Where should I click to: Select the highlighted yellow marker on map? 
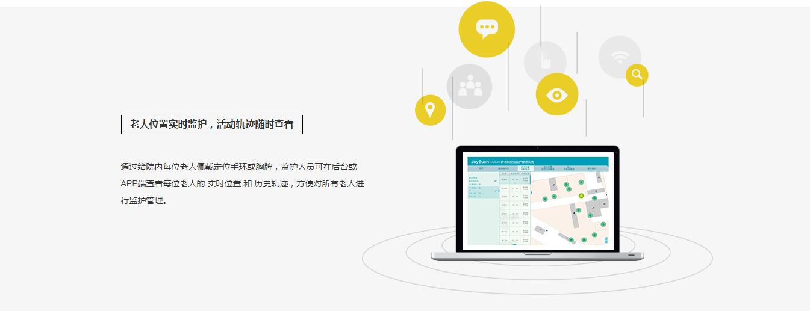[581, 196]
